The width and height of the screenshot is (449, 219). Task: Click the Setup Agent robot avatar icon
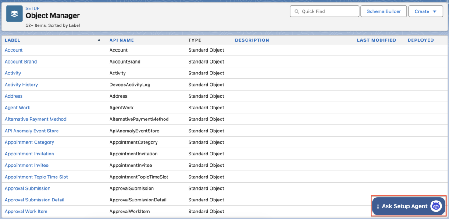(x=435, y=206)
